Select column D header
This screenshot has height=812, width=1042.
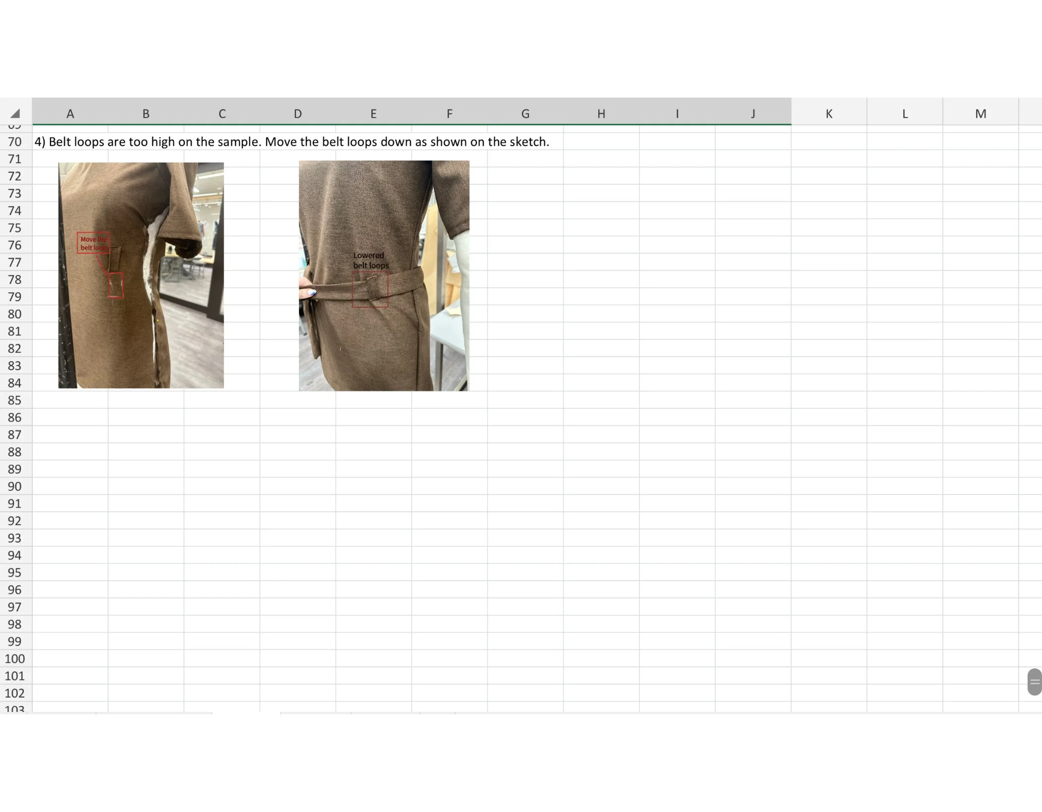pyautogui.click(x=297, y=113)
